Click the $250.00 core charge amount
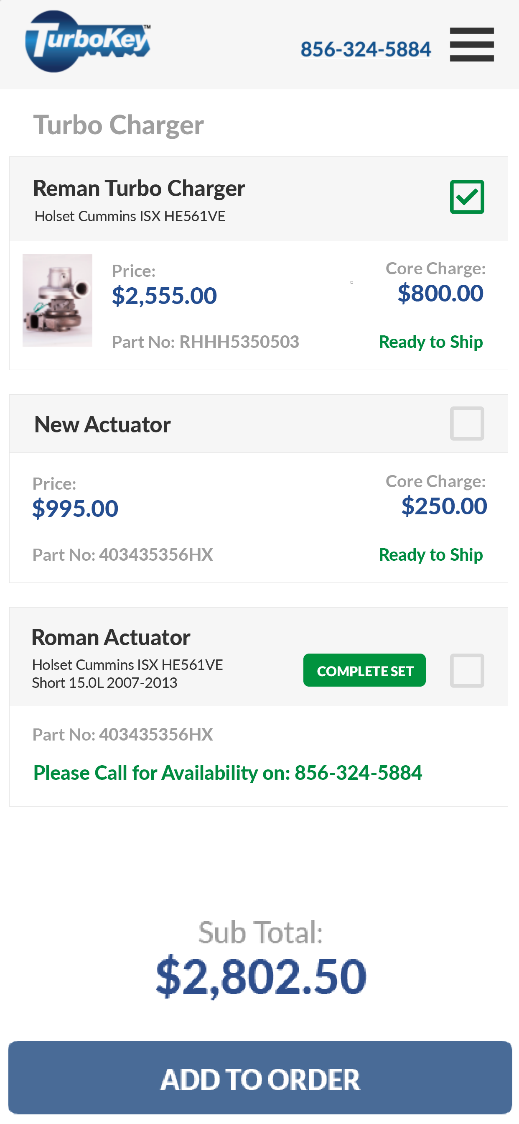Screen dimensions: 519x1124 [x=444, y=506]
